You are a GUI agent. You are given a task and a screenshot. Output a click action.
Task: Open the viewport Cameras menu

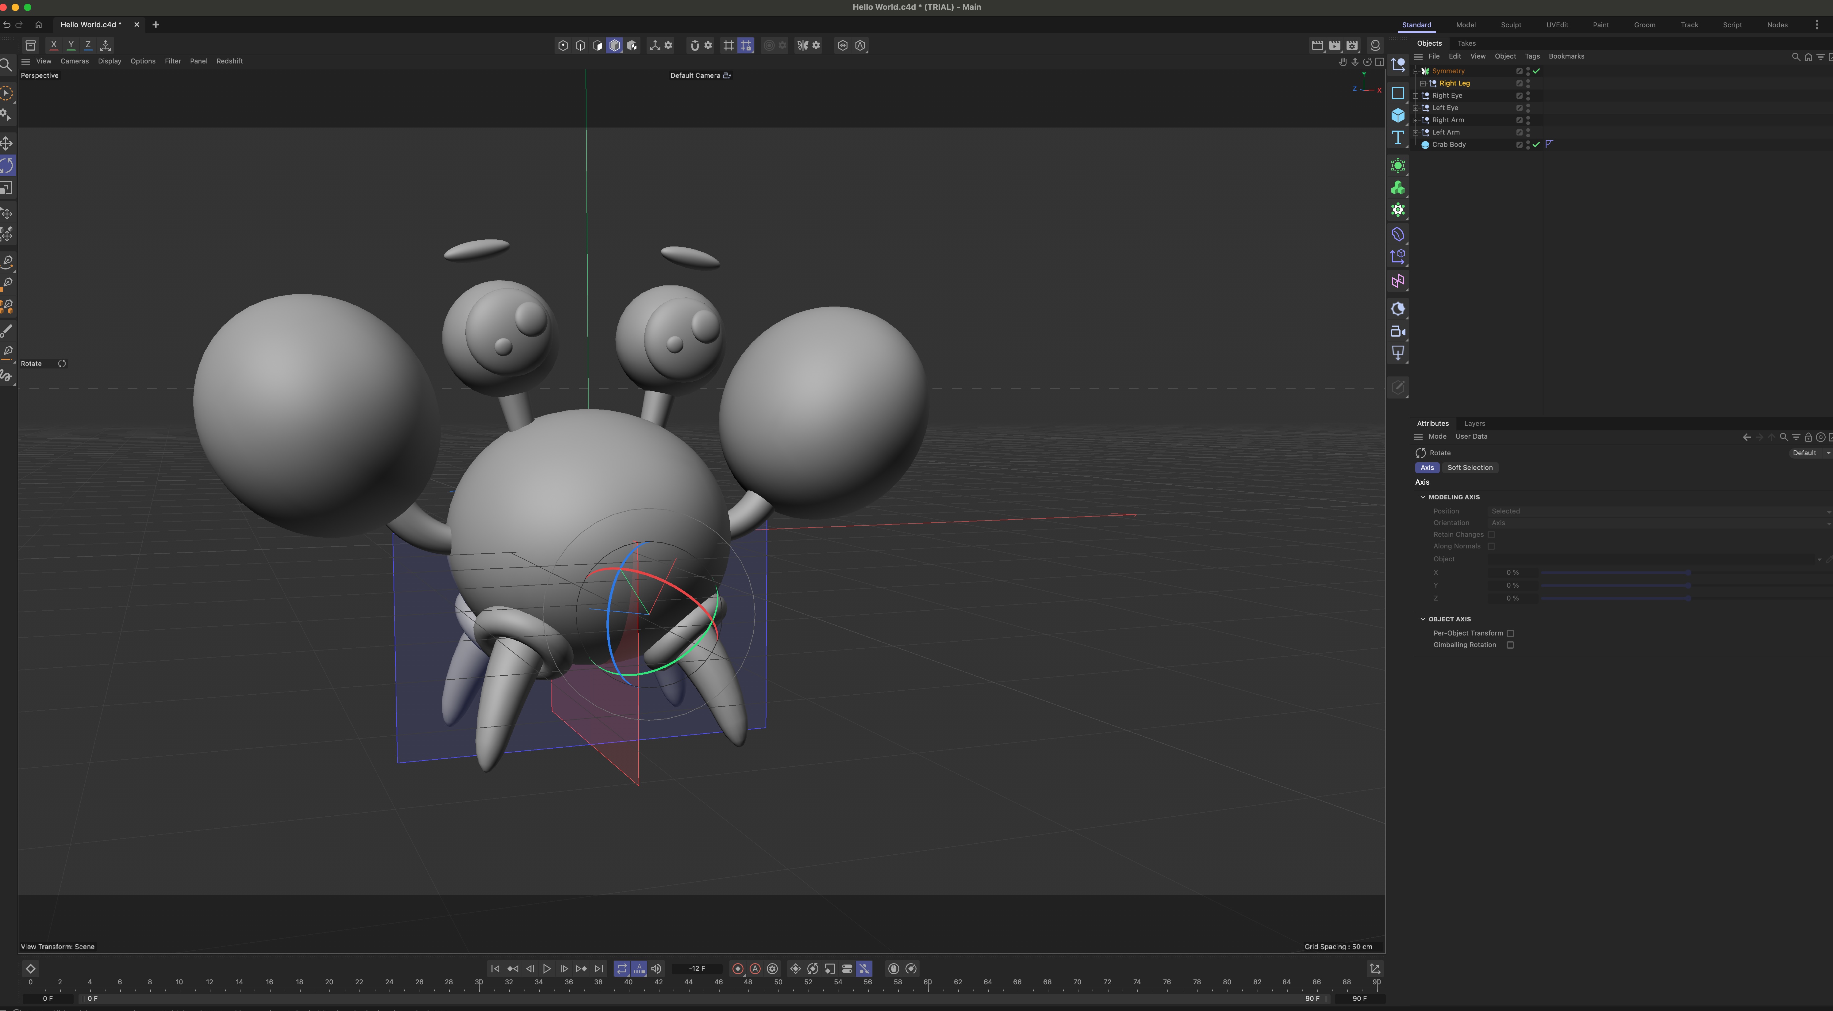(75, 61)
